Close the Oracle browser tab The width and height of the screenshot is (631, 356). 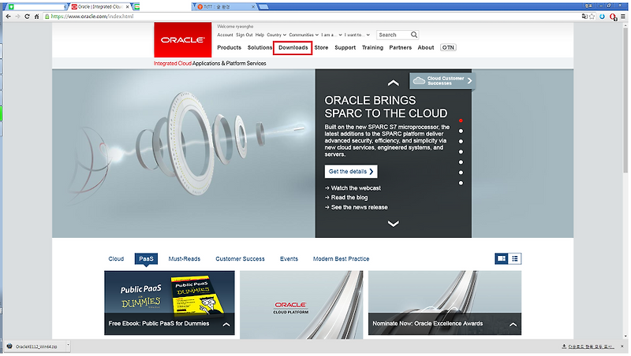(x=127, y=7)
